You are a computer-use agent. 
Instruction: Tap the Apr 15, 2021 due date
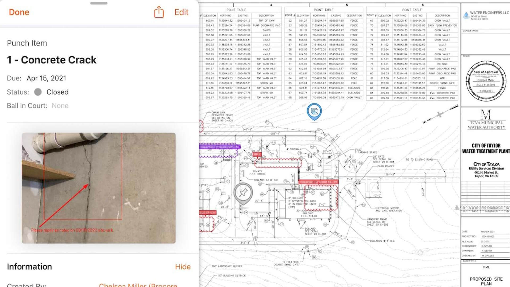(46, 78)
